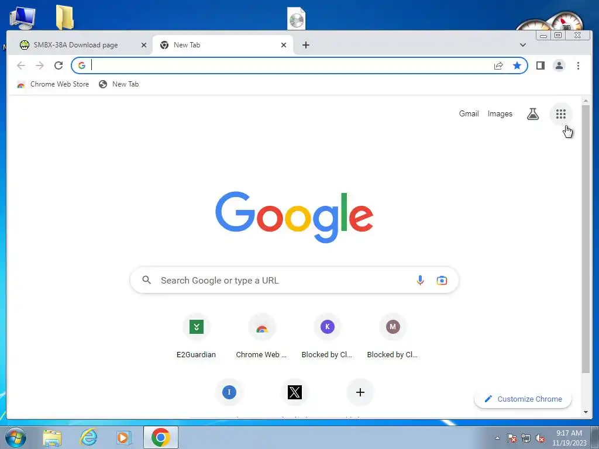
Task: Toggle the Chrome side panel
Action: coord(540,65)
